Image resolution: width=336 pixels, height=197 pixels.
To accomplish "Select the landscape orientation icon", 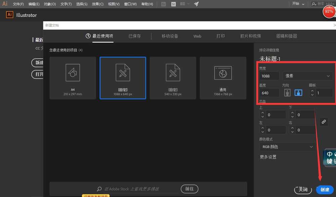I will point(298,92).
